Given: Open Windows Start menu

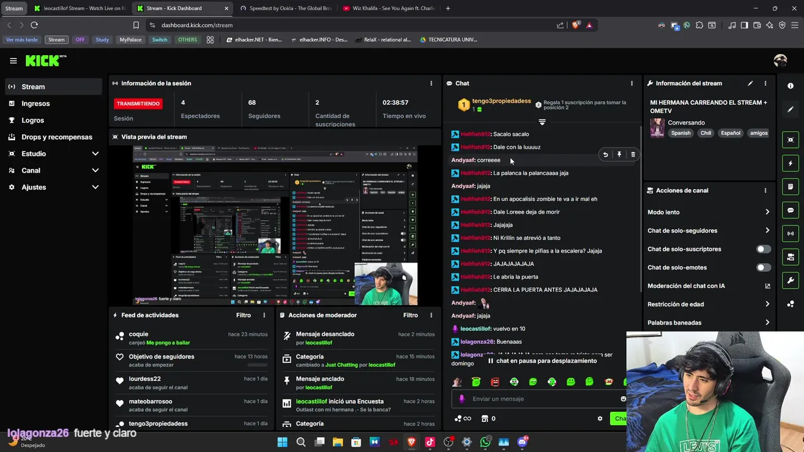Looking at the screenshot, I should (x=282, y=442).
